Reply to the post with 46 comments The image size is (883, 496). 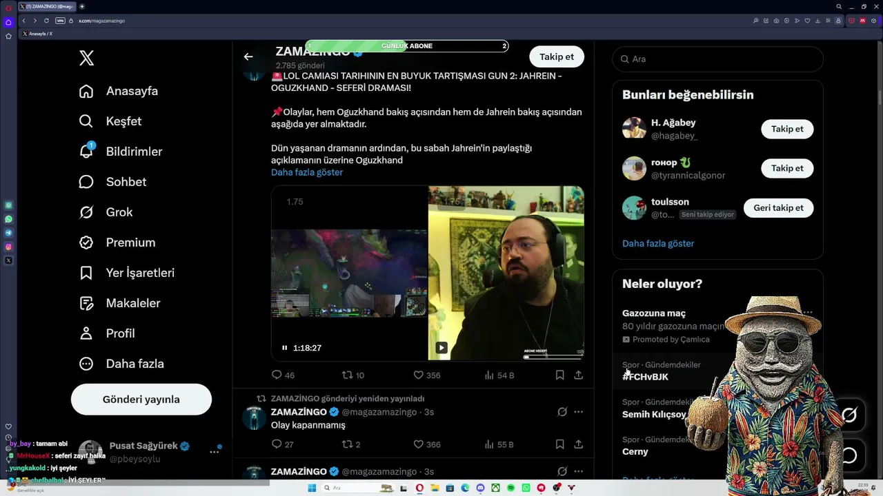point(283,375)
